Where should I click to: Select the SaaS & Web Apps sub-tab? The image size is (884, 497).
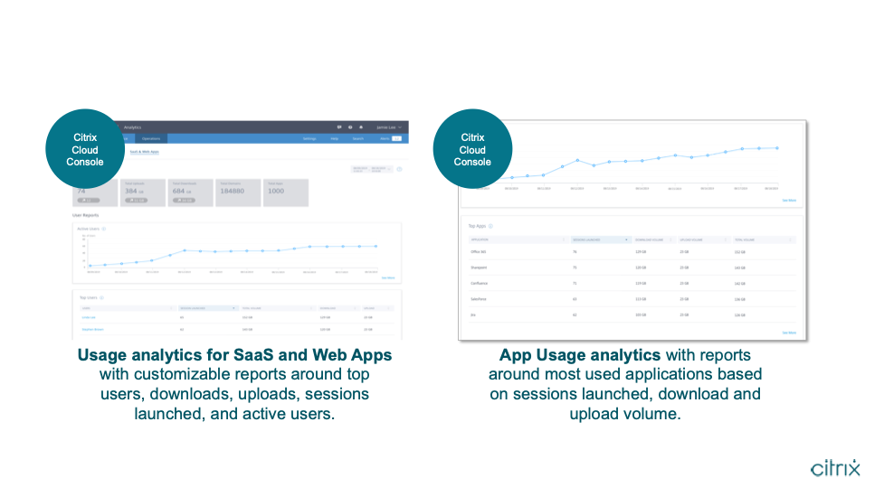coord(145,152)
